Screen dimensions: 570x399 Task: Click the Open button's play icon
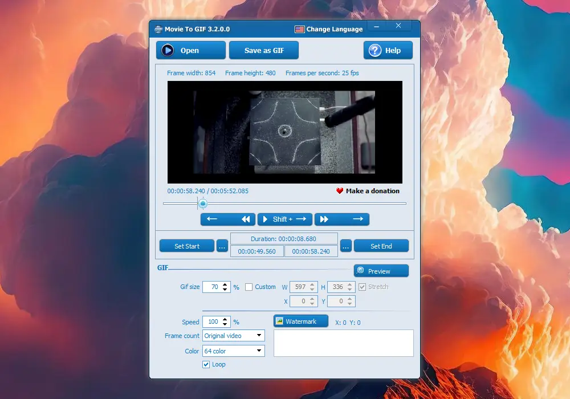[x=168, y=50]
